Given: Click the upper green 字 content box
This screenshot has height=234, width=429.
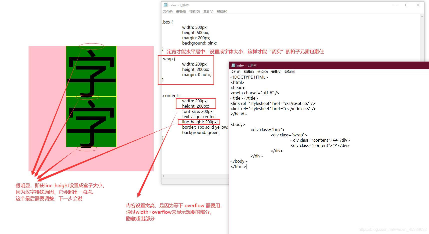Looking at the screenshot, I should pos(91,71).
